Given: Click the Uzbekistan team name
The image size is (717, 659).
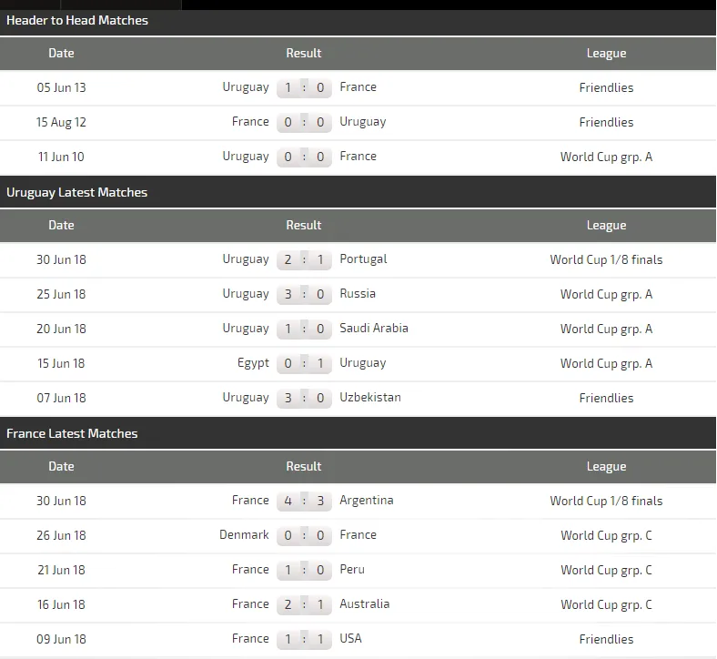Looking at the screenshot, I should pyautogui.click(x=369, y=398).
